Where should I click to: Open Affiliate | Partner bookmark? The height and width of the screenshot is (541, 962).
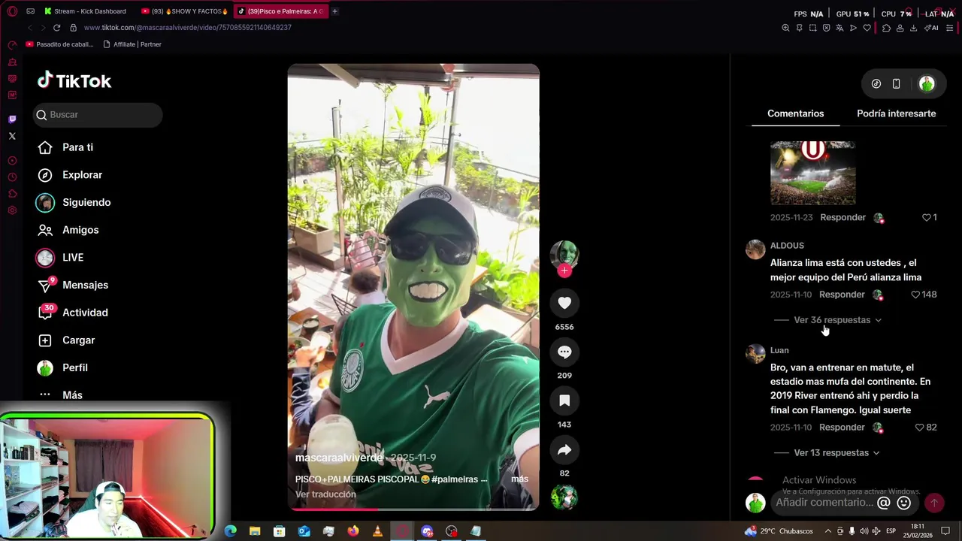tap(132, 44)
